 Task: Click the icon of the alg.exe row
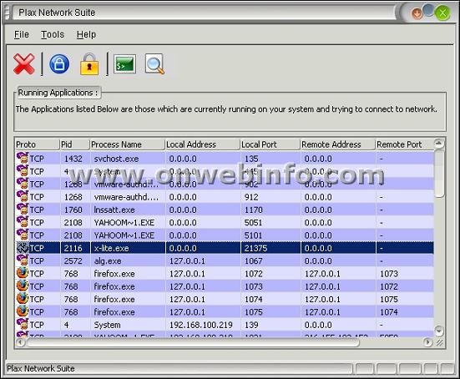coord(23,260)
